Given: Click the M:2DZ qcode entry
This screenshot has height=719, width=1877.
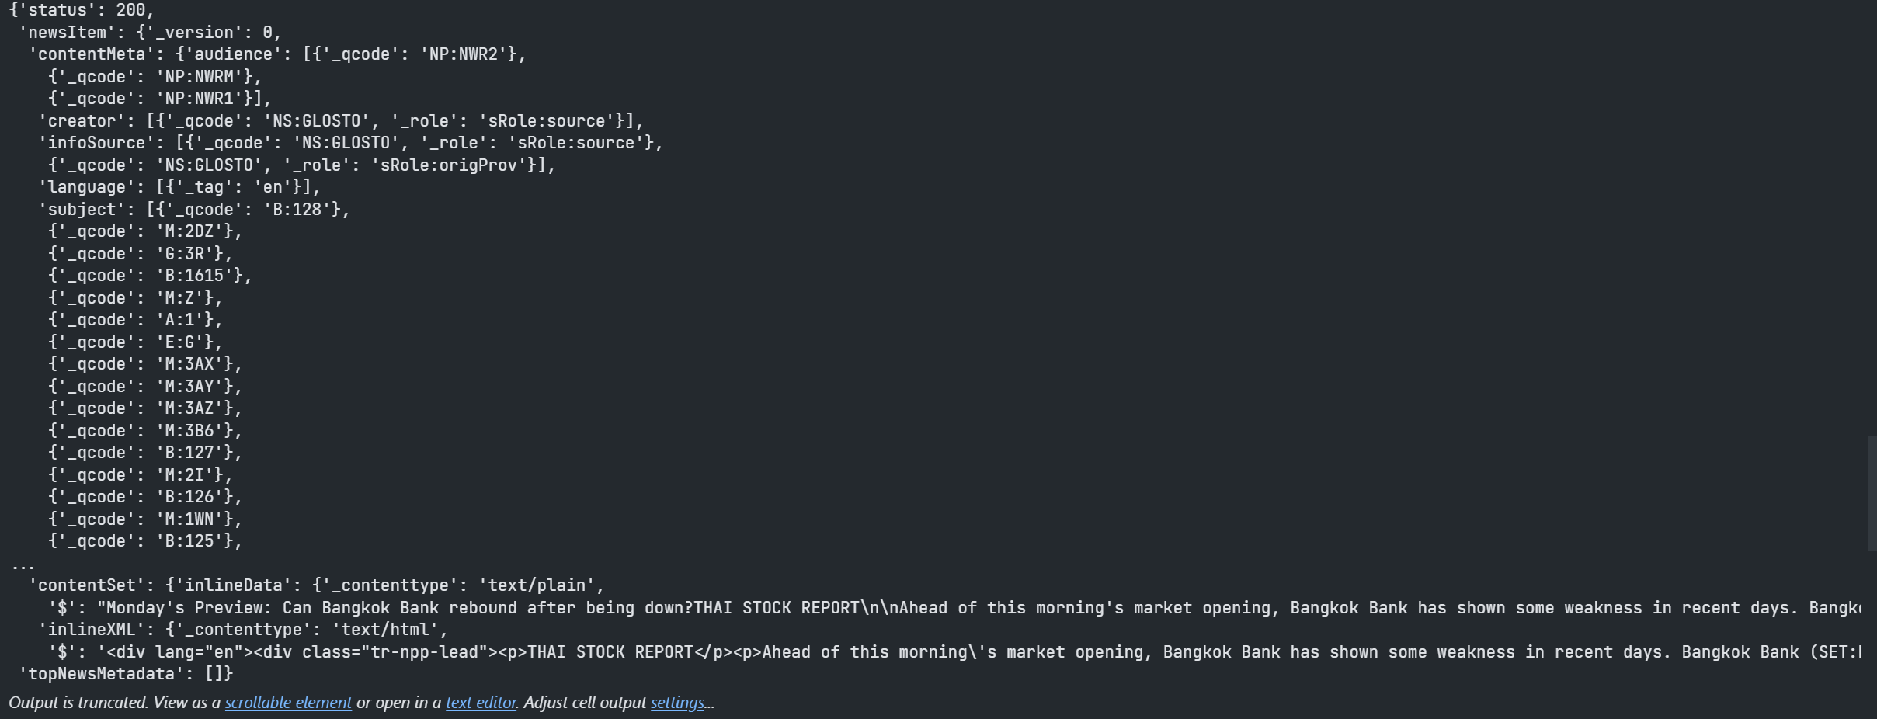Looking at the screenshot, I should 145,231.
